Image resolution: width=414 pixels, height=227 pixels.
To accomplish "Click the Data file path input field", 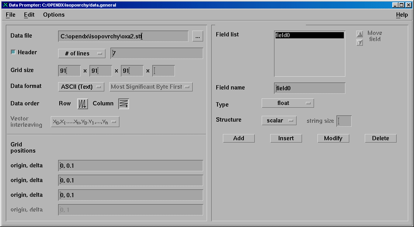I will 123,36.
